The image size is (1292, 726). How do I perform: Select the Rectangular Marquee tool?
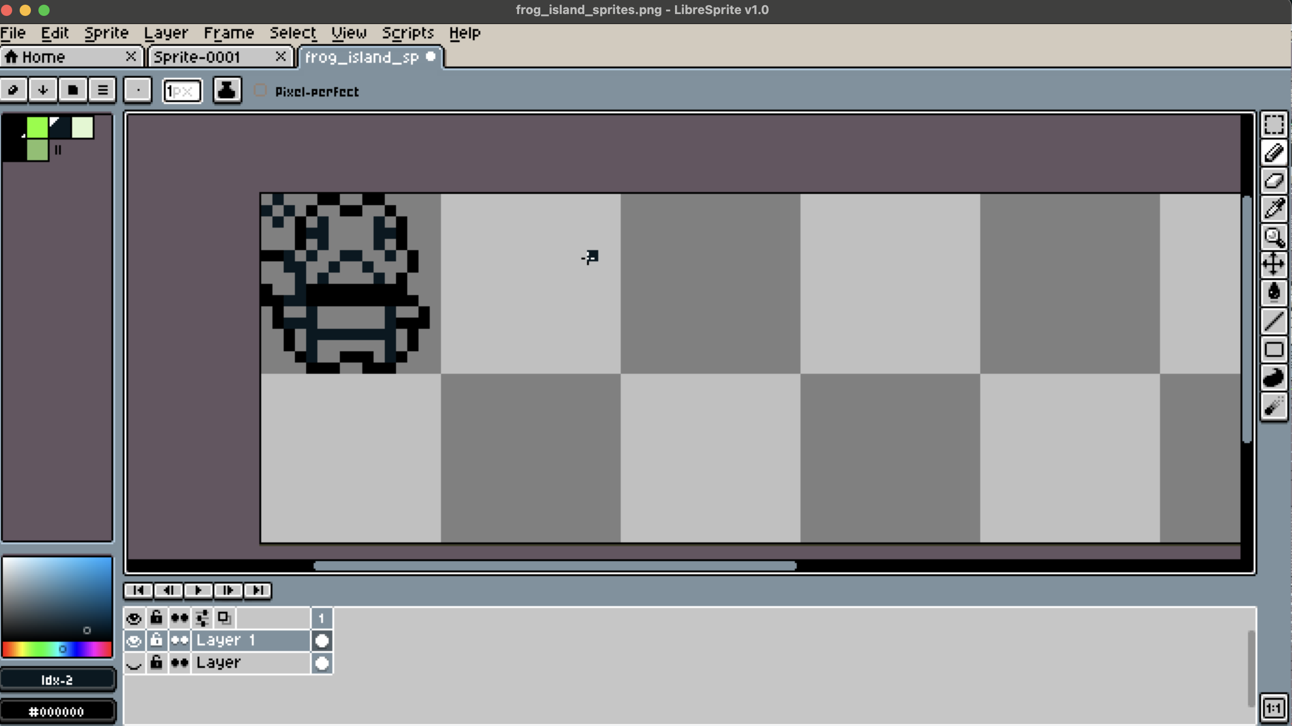click(1273, 125)
